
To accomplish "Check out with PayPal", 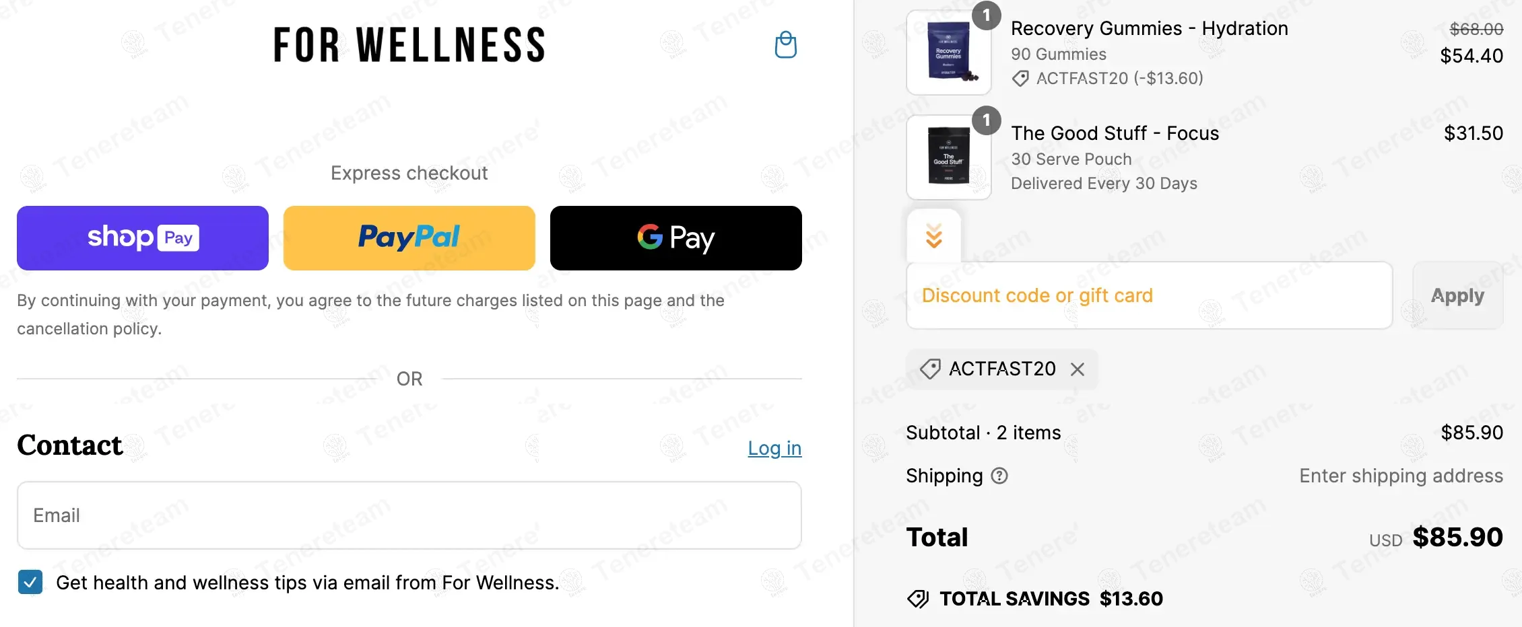I will [x=409, y=238].
